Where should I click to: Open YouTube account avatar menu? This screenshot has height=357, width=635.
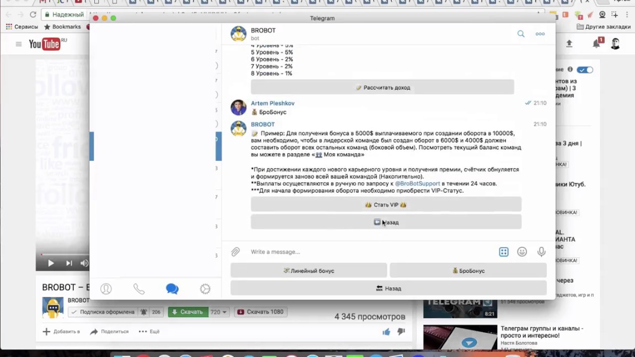coord(615,44)
